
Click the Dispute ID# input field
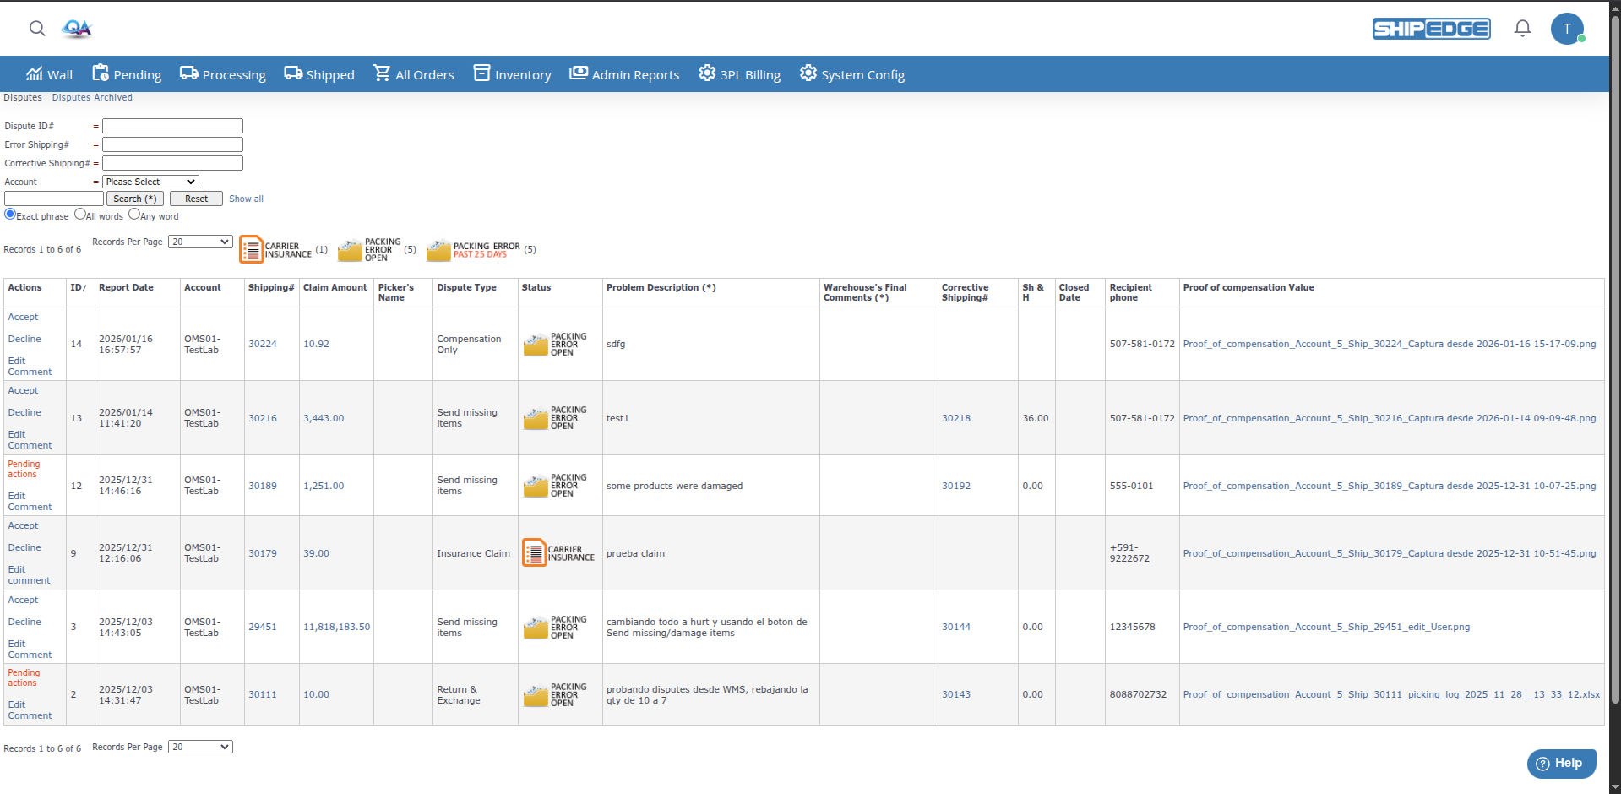[x=172, y=126]
